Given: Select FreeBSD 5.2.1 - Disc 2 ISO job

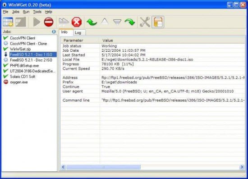Looking at the screenshot, I should pyautogui.click(x=31, y=60).
